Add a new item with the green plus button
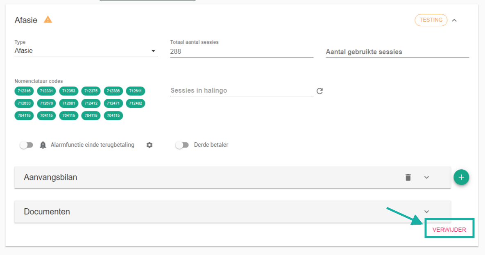This screenshot has height=255, width=485. coord(461,177)
